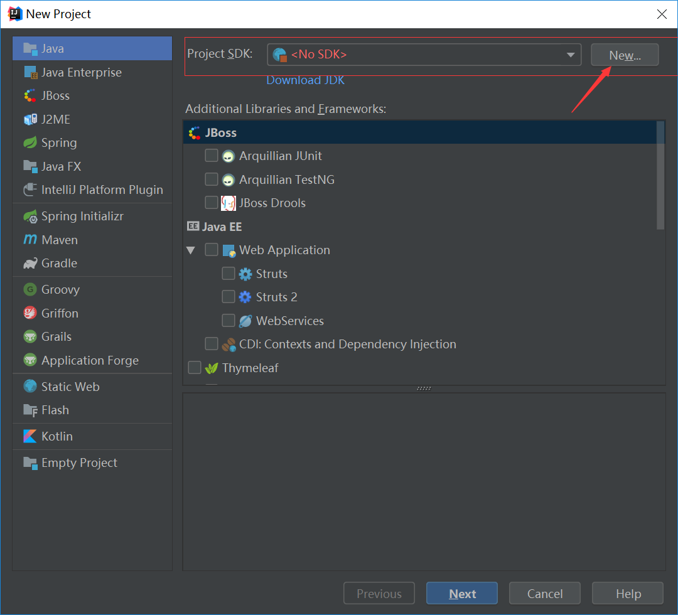Click the Cancel button
Viewport: 678px width, 615px height.
545,594
